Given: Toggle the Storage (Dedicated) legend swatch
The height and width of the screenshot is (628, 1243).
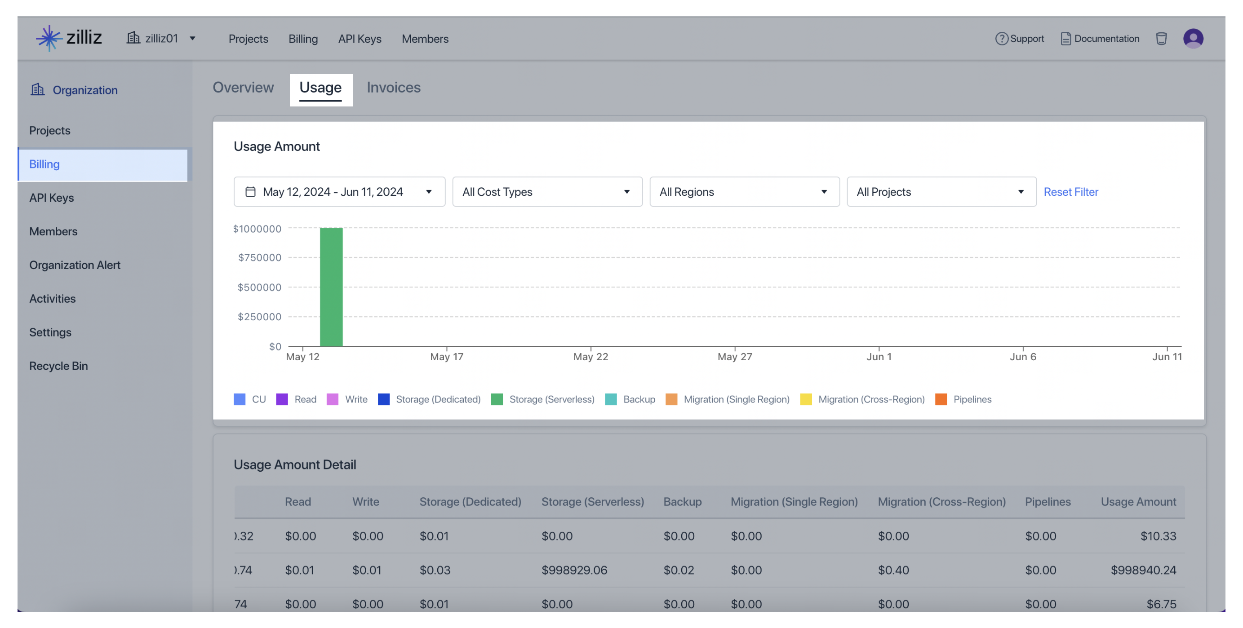Looking at the screenshot, I should point(383,399).
